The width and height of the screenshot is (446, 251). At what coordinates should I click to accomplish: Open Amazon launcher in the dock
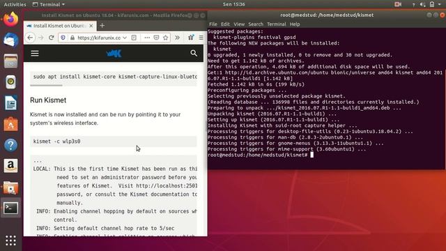click(x=11, y=166)
